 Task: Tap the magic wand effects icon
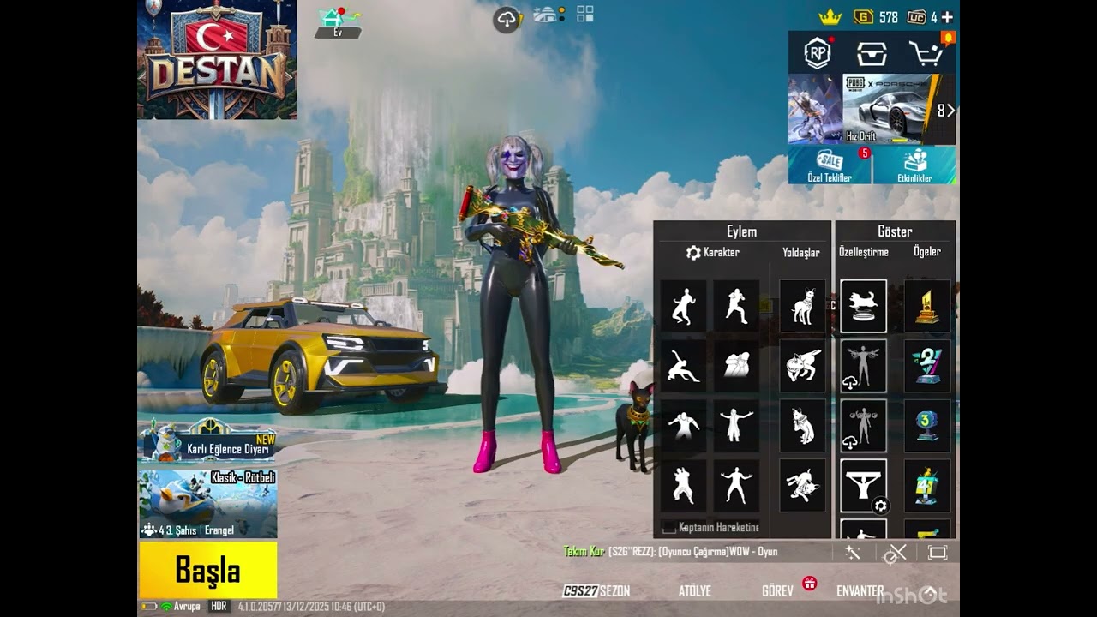853,553
